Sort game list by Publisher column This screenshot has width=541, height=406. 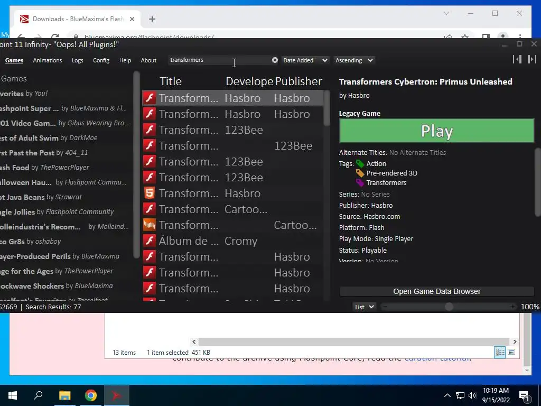click(299, 81)
